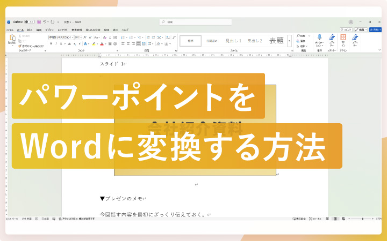Save the document with the purple disk icon
This screenshot has width=387, height=241.
(x=39, y=22)
